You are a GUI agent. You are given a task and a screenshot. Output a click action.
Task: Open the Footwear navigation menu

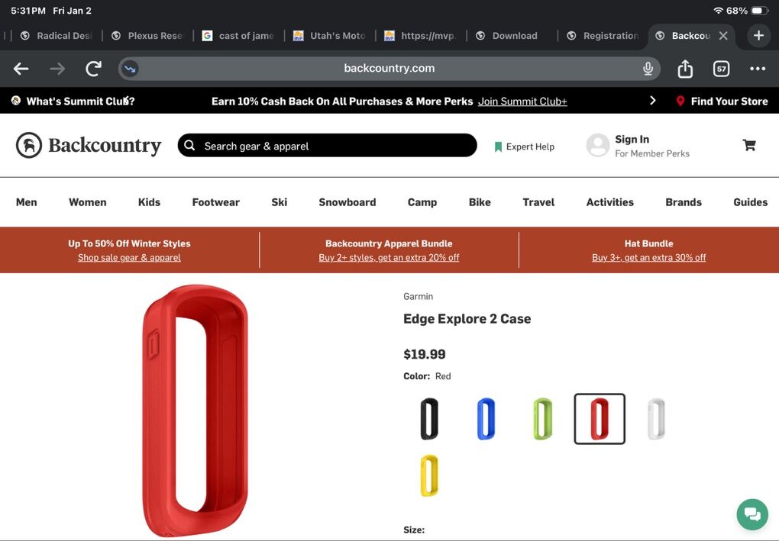215,202
